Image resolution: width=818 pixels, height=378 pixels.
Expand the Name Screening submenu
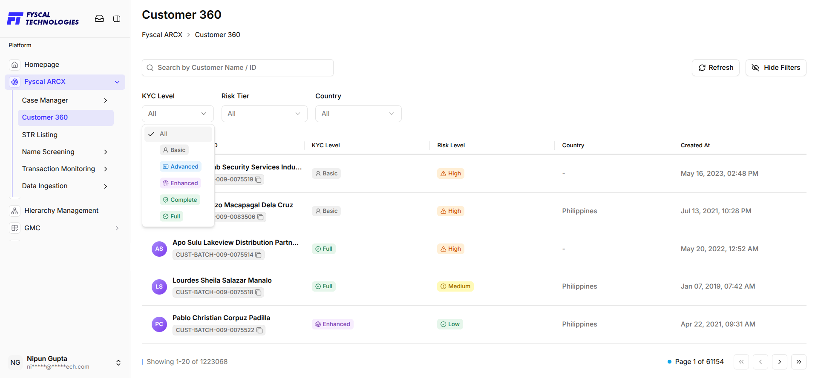tap(106, 152)
